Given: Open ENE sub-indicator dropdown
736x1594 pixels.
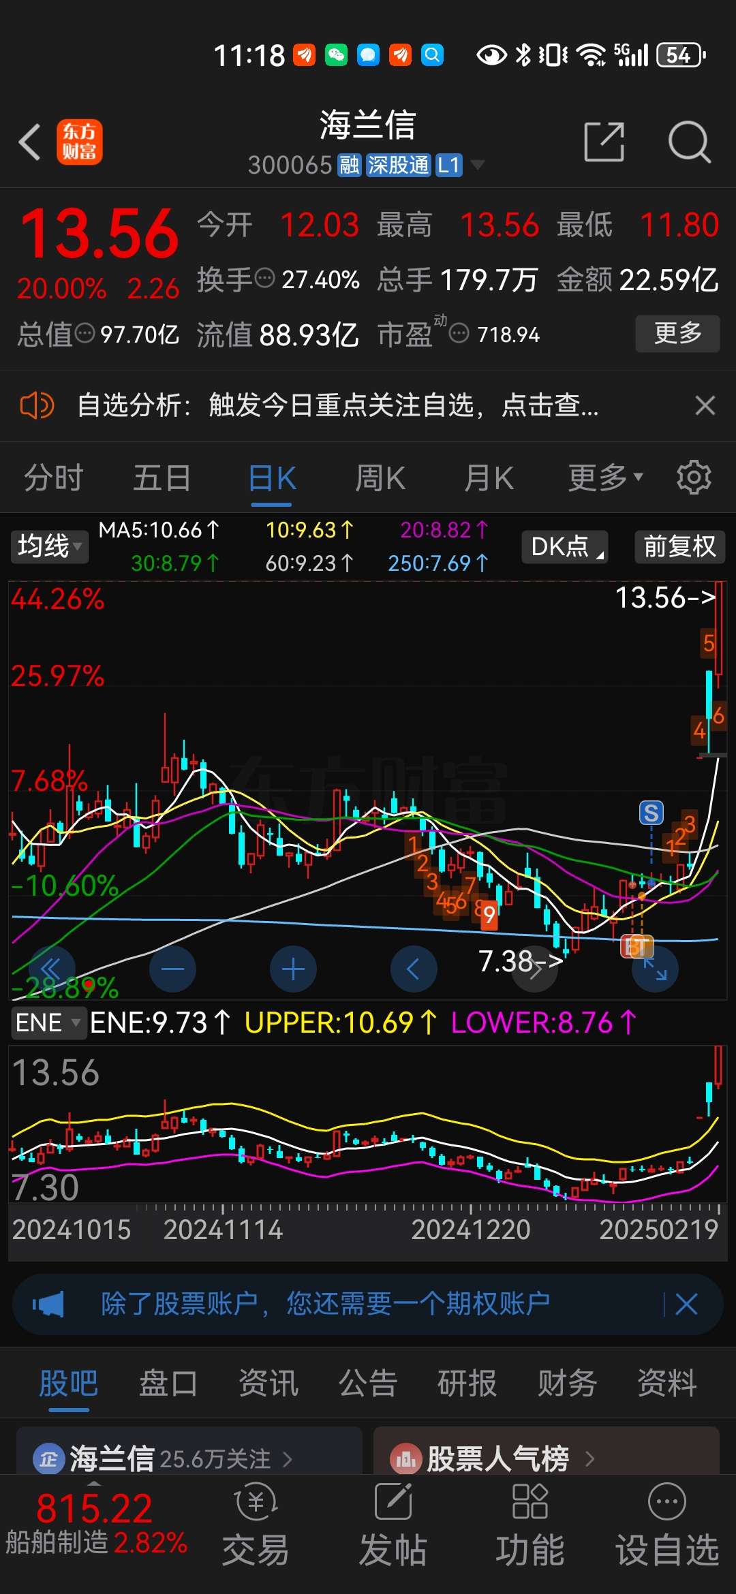Looking at the screenshot, I should pyautogui.click(x=48, y=1022).
